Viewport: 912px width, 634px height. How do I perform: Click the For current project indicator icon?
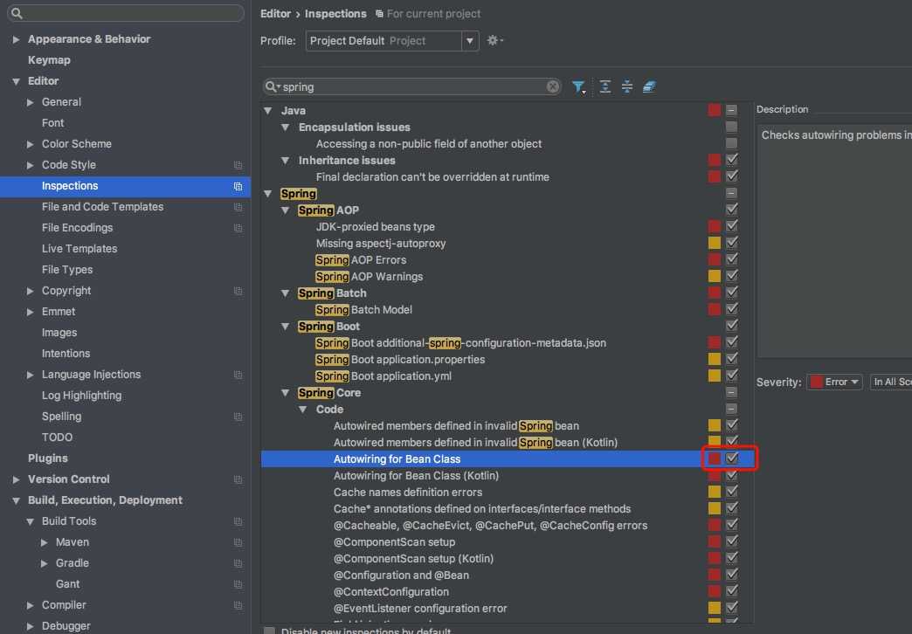point(379,13)
